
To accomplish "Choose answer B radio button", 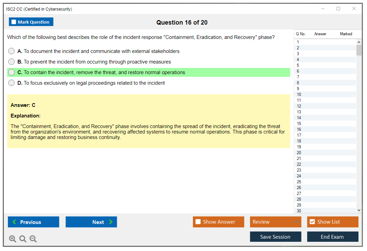I will [x=12, y=62].
